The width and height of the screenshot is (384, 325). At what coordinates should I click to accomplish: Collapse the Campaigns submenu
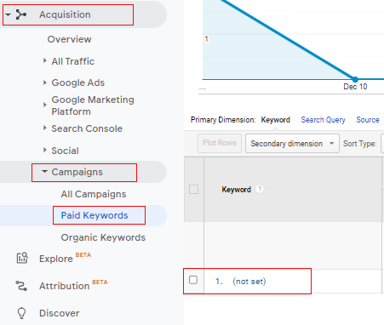coord(44,171)
